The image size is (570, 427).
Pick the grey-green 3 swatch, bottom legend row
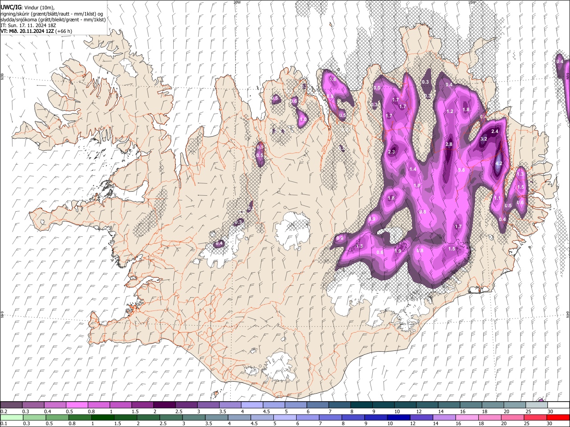pyautogui.click(x=194, y=418)
